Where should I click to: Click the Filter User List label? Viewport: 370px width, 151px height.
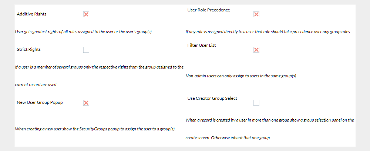tap(202, 45)
